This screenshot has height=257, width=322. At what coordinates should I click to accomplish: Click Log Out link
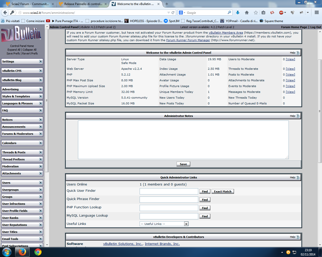(316, 27)
